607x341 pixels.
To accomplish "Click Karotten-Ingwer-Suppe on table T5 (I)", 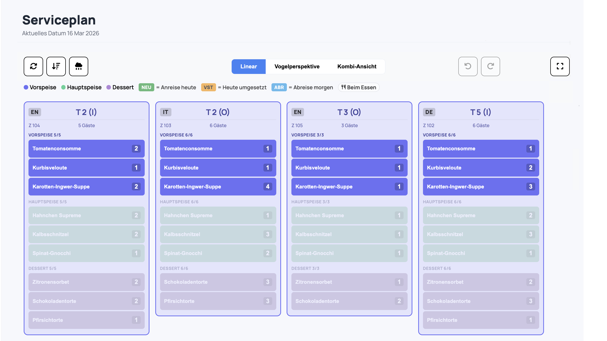I will pos(480,187).
